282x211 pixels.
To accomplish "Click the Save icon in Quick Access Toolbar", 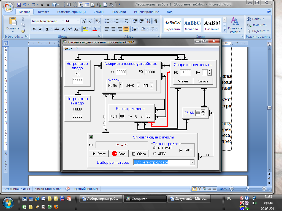I will (x=19, y=5).
